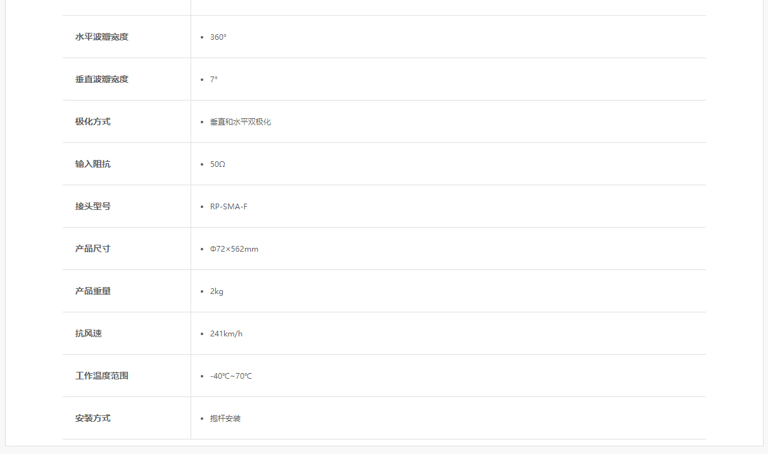Click the 水平波瓣宽度 row label

pyautogui.click(x=101, y=37)
